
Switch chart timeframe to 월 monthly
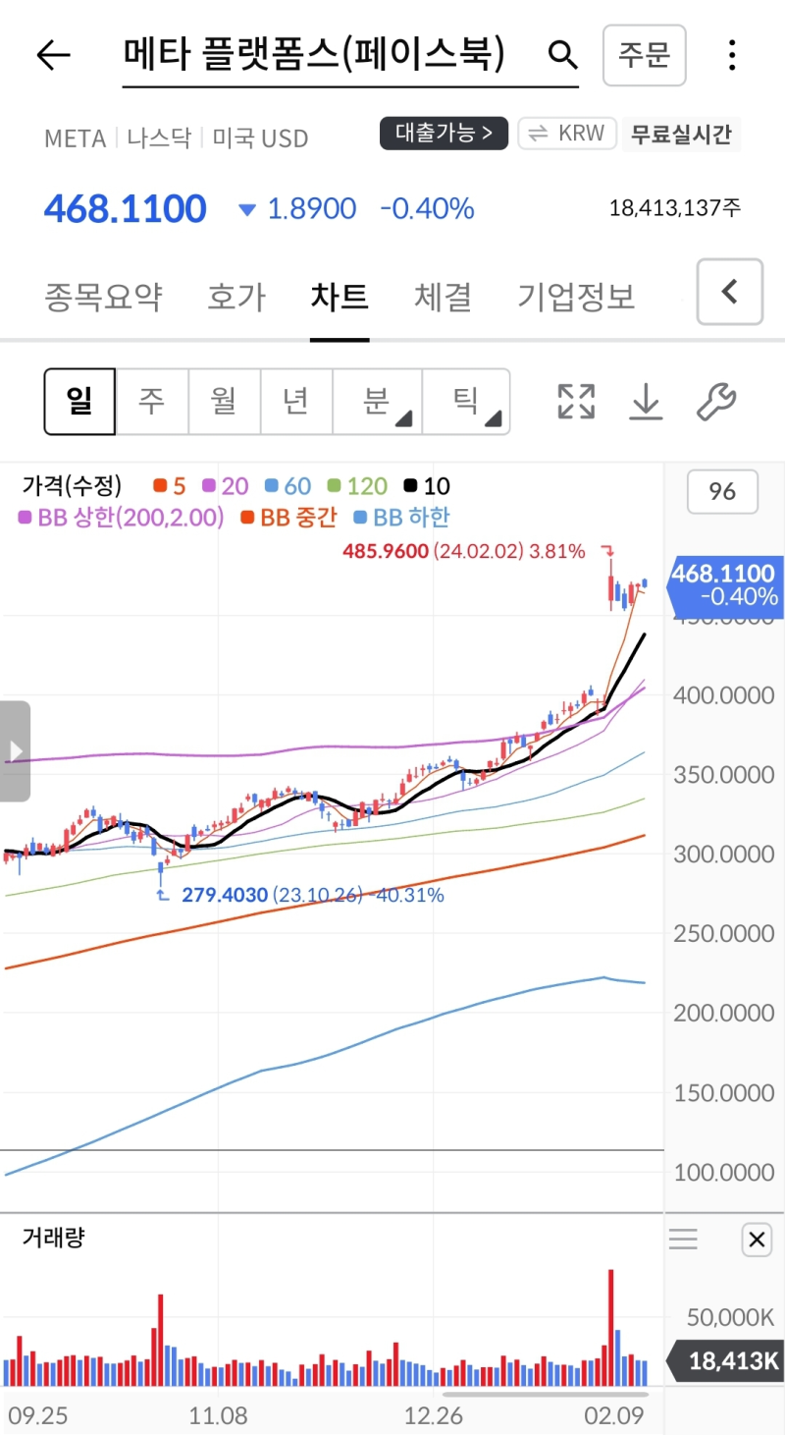[x=225, y=401]
